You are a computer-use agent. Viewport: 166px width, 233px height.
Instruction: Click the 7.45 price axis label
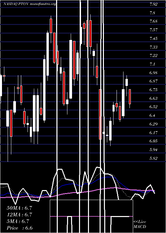click(x=153, y=39)
